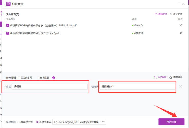Select 另存为副本 radio option
Image resolution: width=189 pixels, height=128 pixels.
pyautogui.click(x=37, y=122)
